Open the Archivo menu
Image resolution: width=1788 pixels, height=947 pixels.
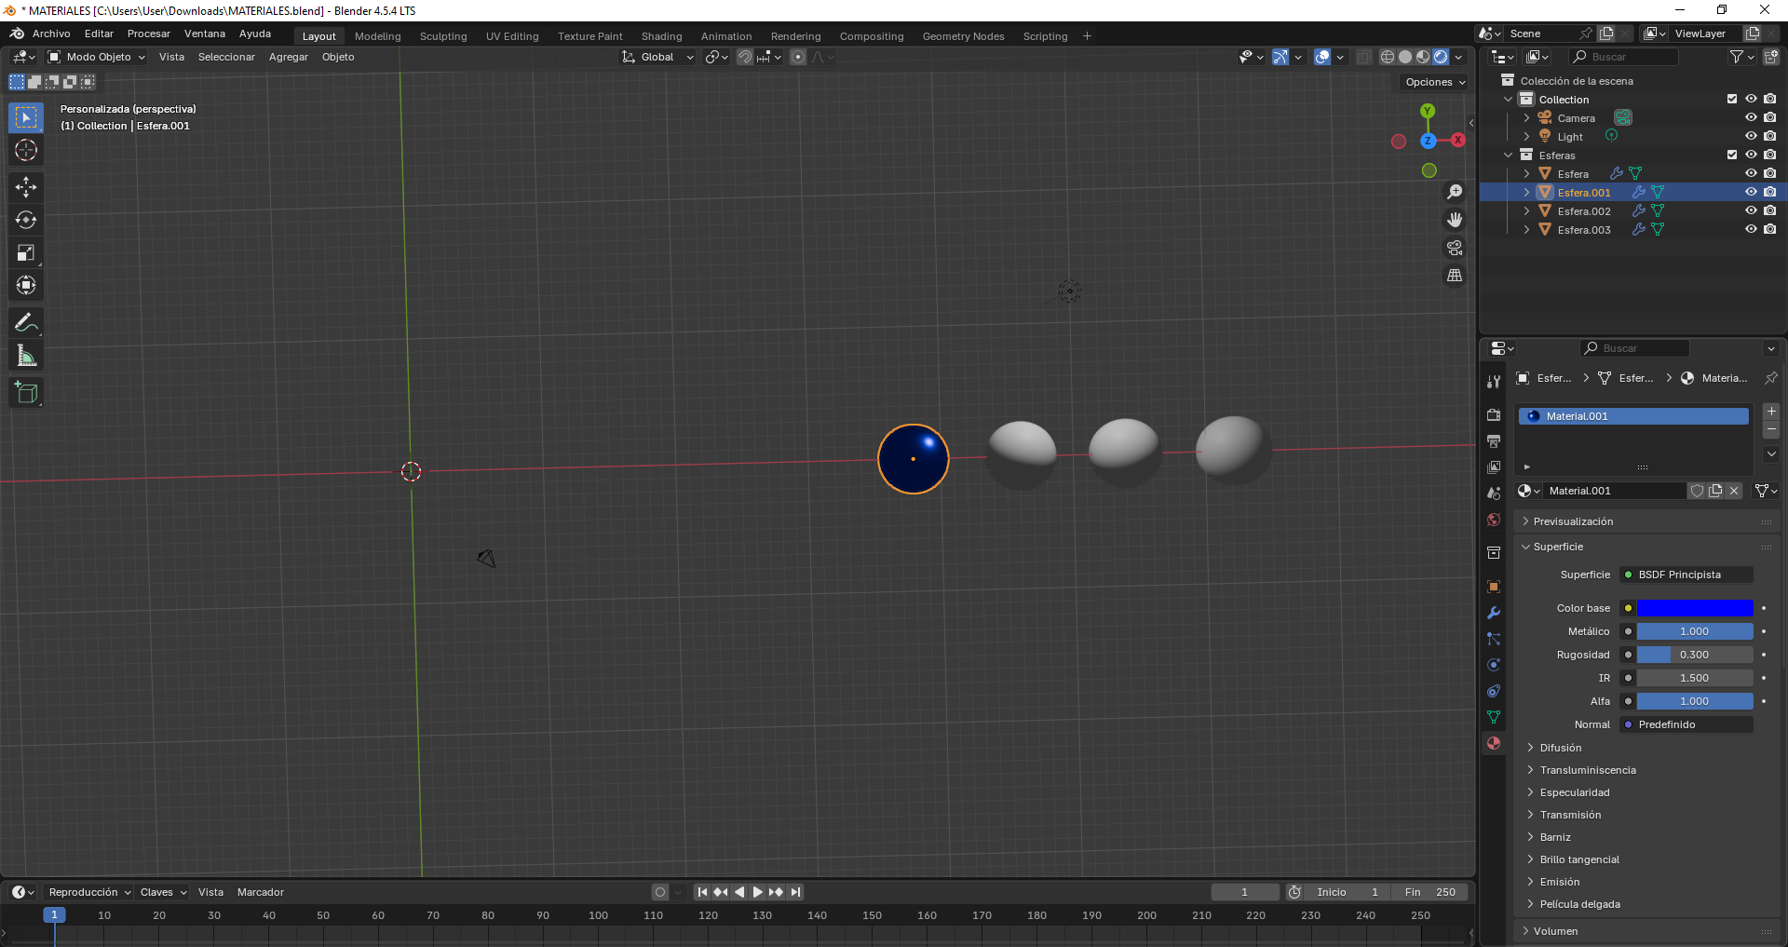51,34
